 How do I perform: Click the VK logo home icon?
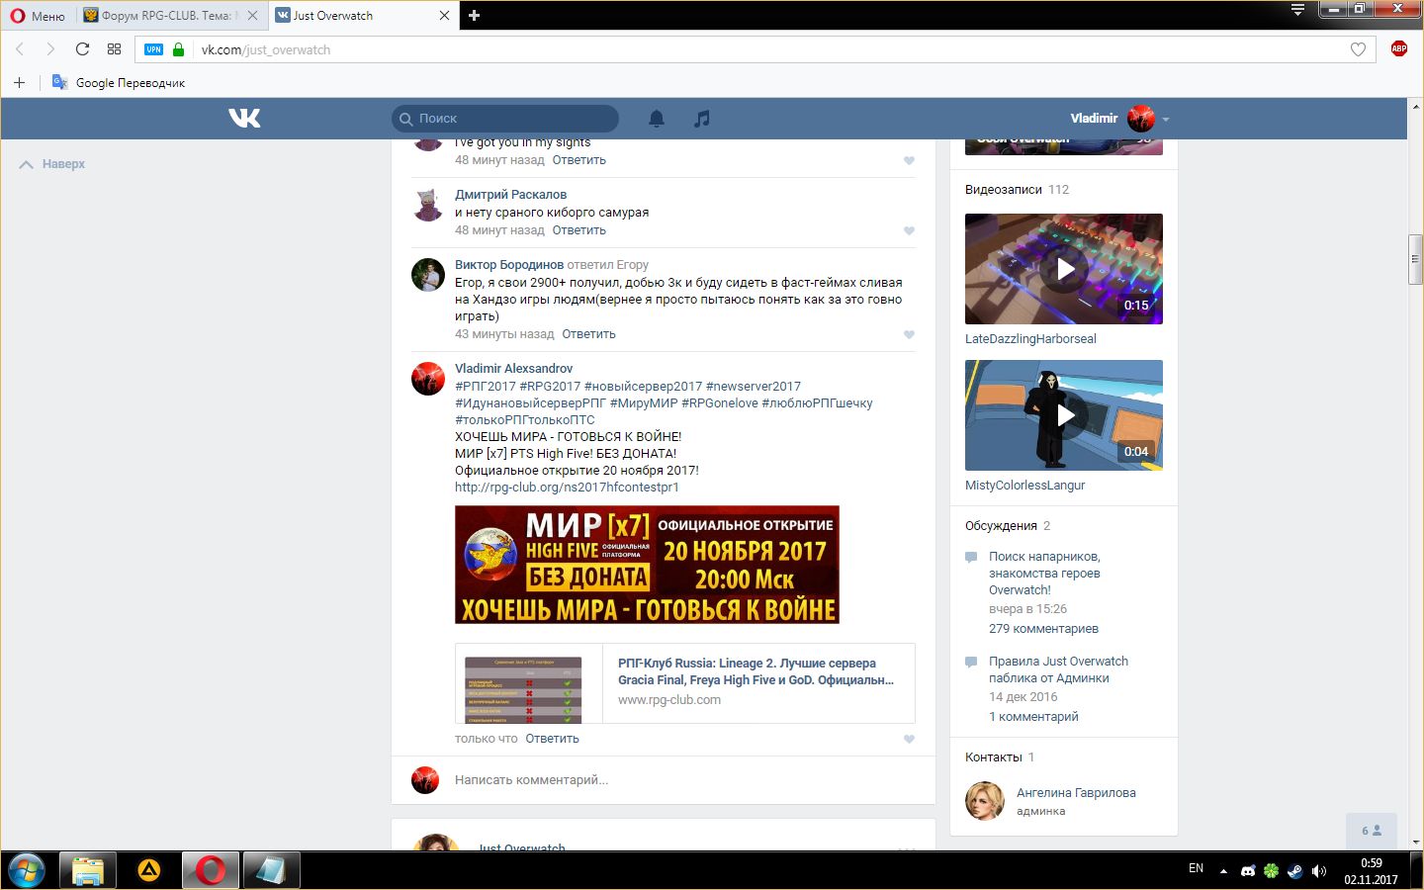pos(244,119)
